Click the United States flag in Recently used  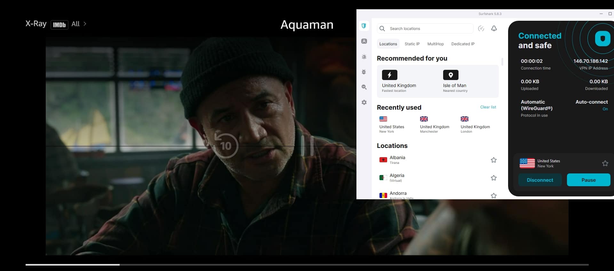[383, 119]
